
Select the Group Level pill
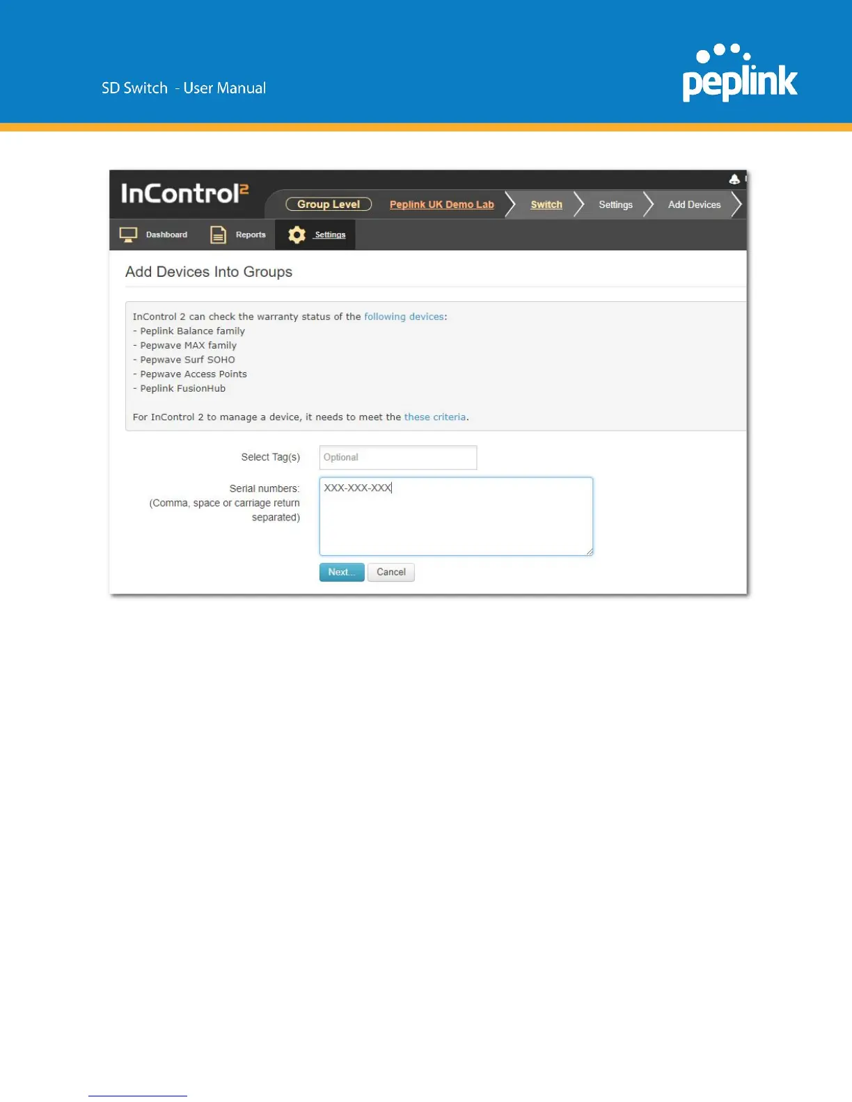pos(329,205)
